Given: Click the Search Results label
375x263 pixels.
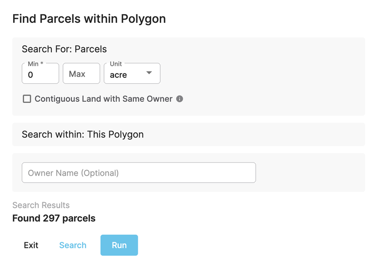Looking at the screenshot, I should point(41,205).
